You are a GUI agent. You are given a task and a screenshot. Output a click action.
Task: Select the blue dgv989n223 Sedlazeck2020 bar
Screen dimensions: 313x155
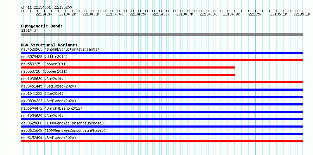(x=162, y=104)
